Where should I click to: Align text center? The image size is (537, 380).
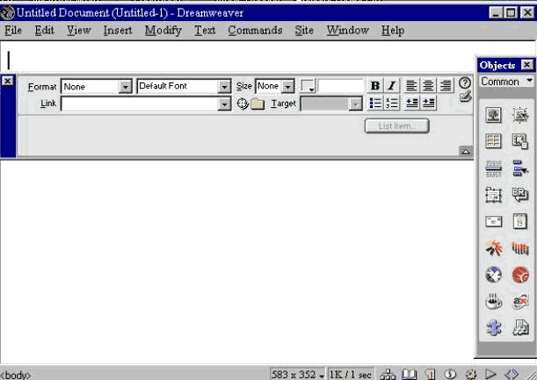428,85
